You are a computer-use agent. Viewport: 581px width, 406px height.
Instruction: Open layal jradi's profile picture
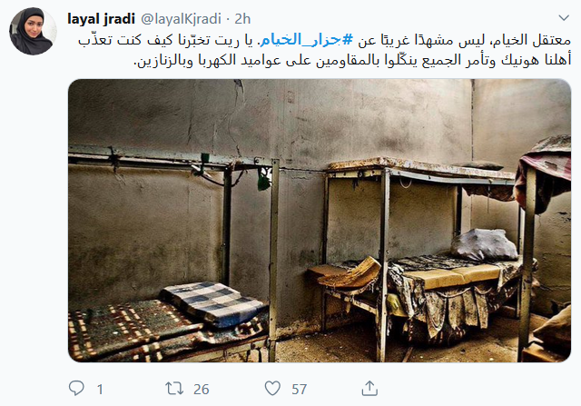(33, 31)
